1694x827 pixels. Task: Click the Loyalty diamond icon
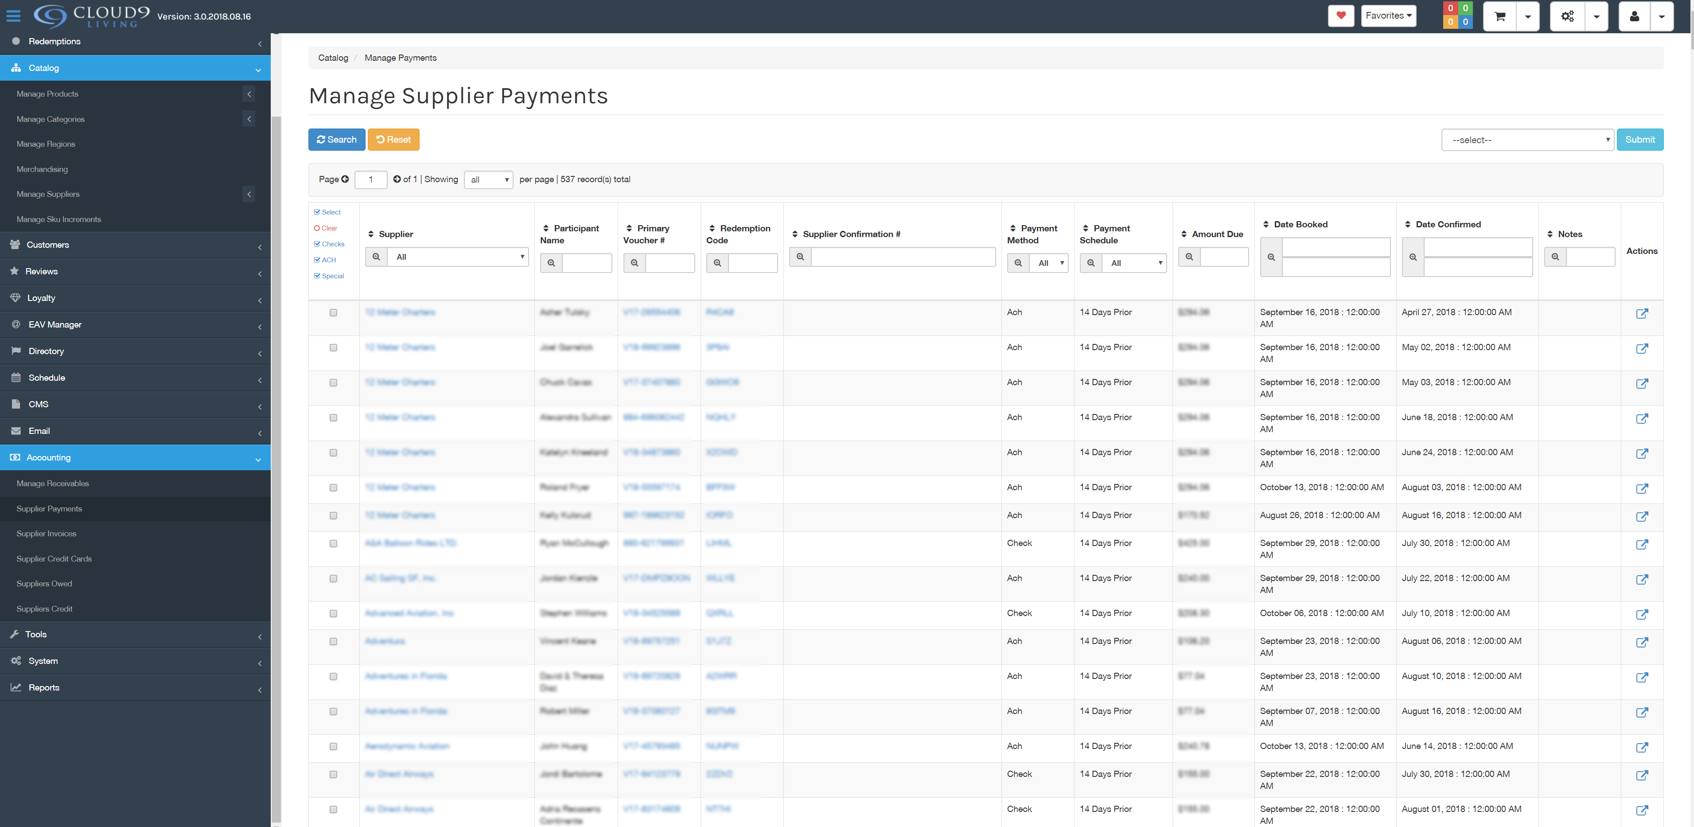click(x=16, y=298)
